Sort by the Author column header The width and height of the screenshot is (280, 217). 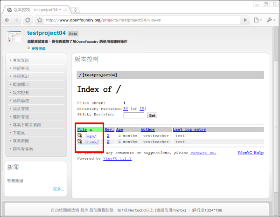point(147,129)
